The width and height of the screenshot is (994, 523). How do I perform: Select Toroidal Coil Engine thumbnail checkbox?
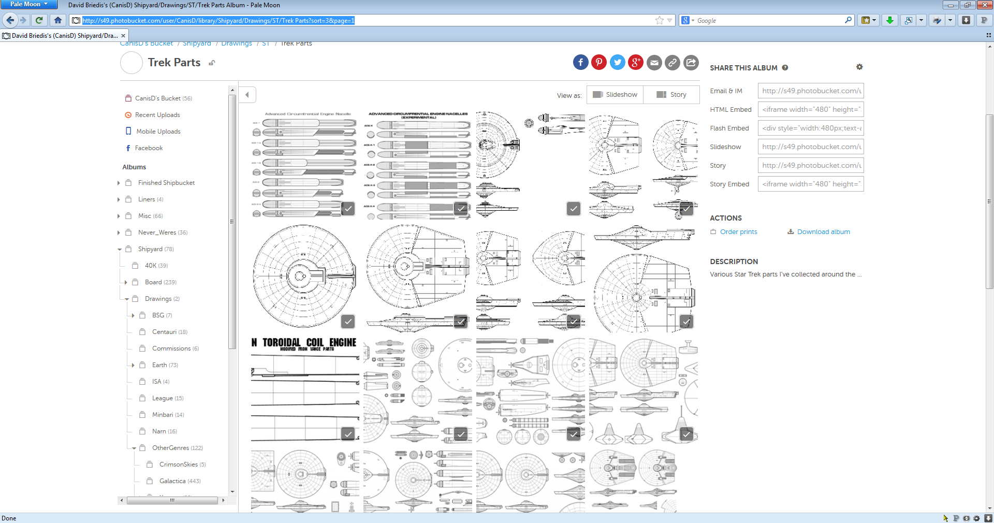(348, 434)
